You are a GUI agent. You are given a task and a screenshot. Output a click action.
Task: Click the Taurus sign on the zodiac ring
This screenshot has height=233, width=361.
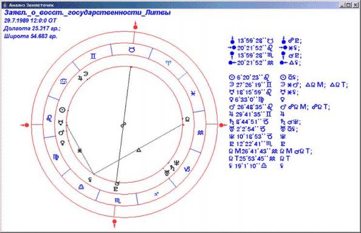(131, 49)
